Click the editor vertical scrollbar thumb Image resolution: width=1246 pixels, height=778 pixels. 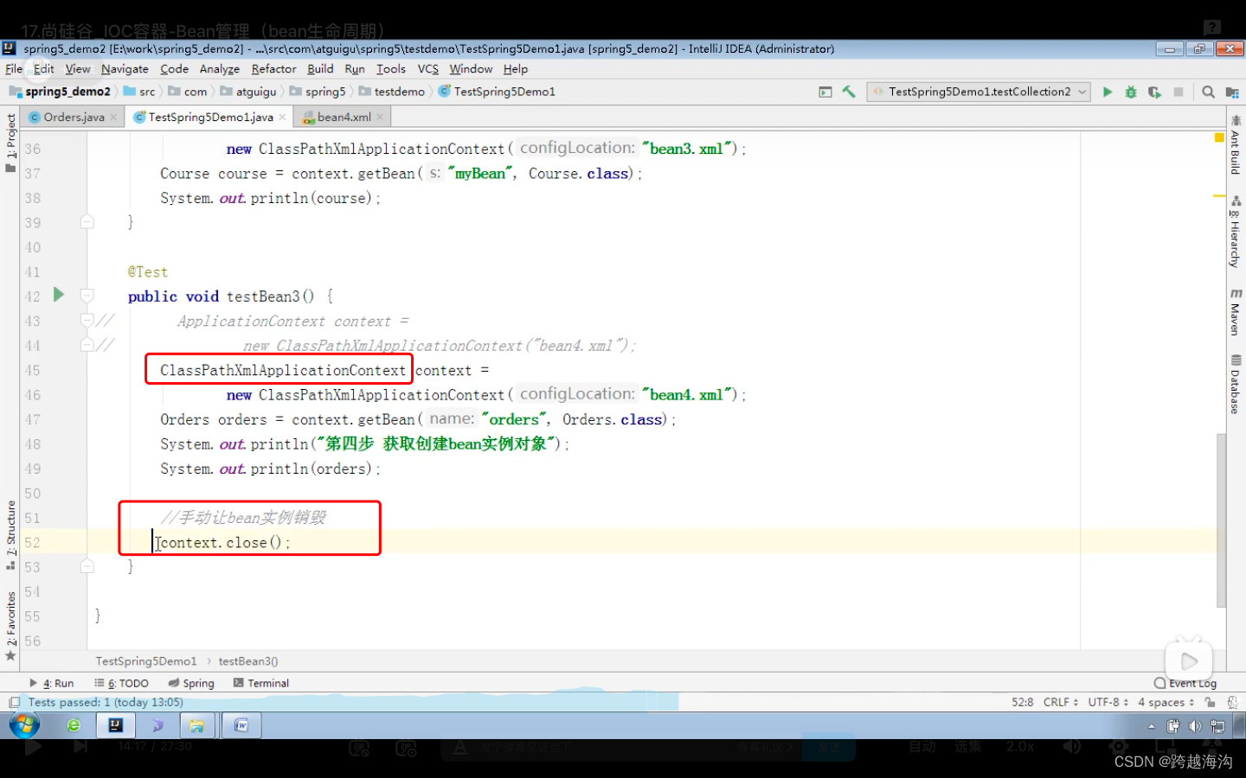(1221, 520)
